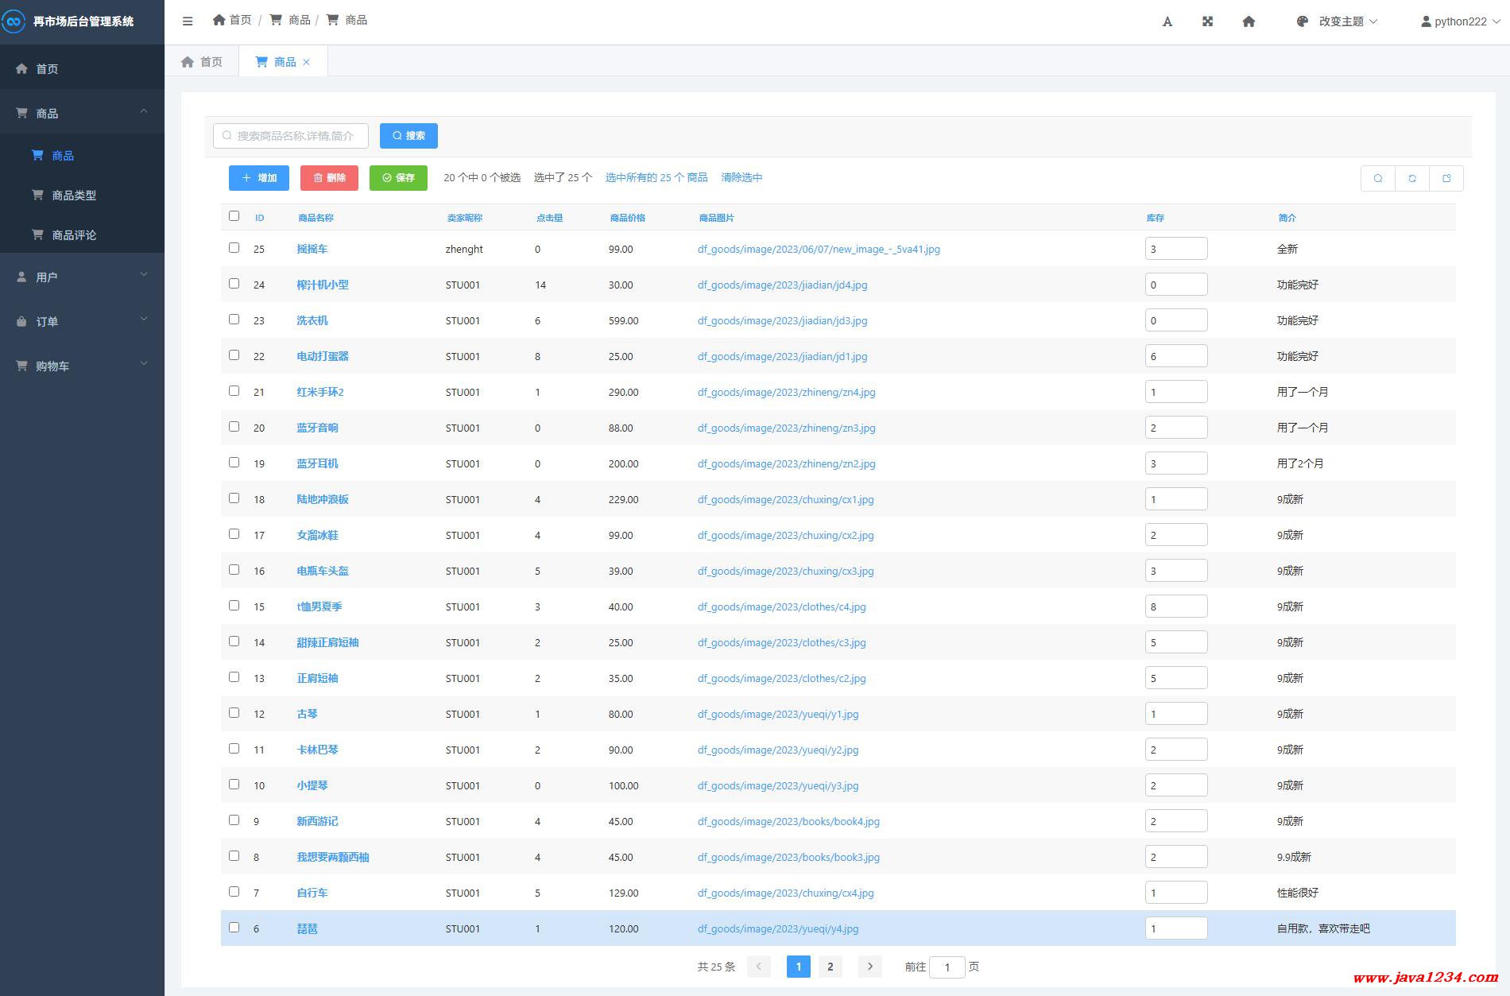Expand the 用户 sidebar menu
Viewport: 1510px width, 996px height.
(x=82, y=277)
